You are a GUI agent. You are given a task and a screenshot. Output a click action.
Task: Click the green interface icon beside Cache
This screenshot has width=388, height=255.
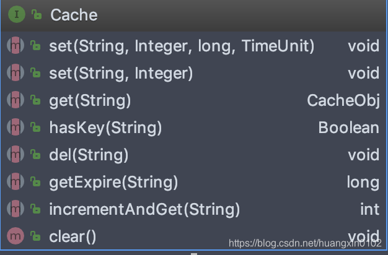[x=17, y=15]
